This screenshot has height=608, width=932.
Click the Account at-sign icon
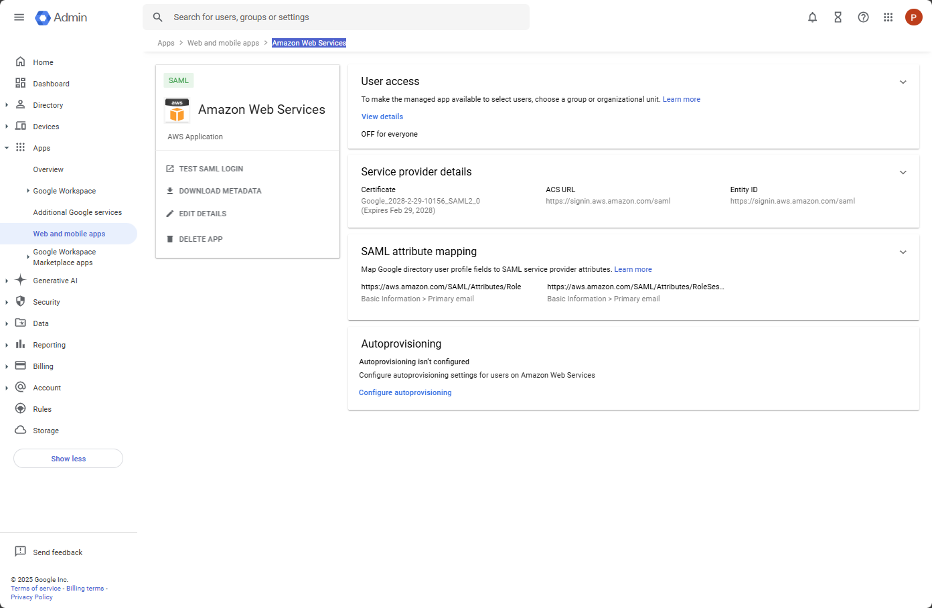(x=21, y=387)
